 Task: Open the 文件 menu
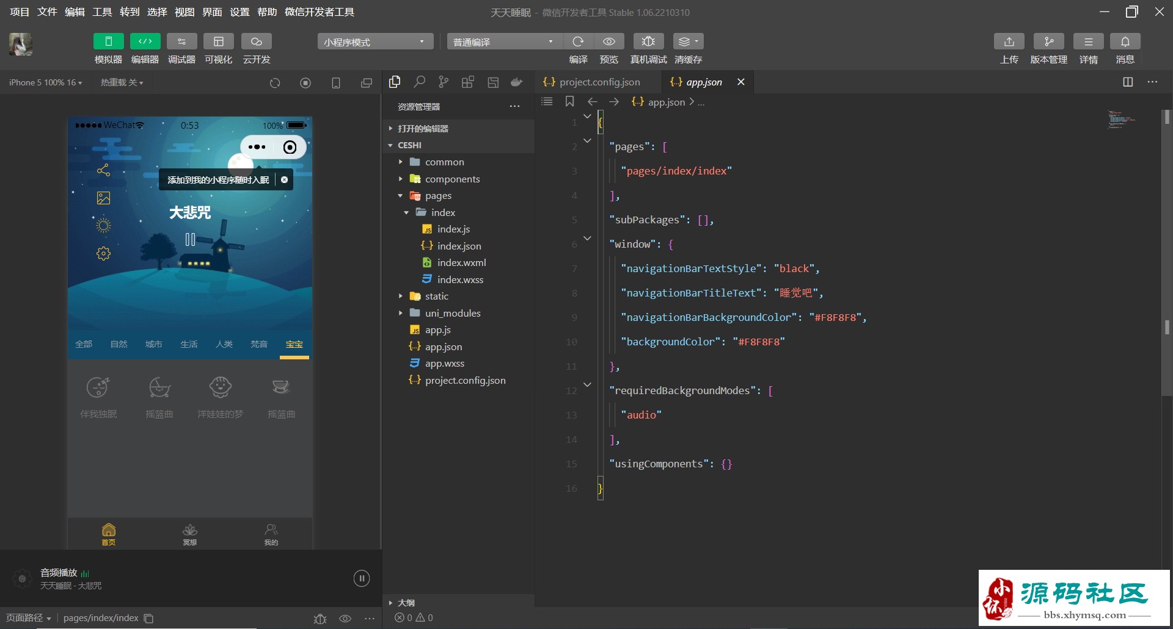pos(47,12)
